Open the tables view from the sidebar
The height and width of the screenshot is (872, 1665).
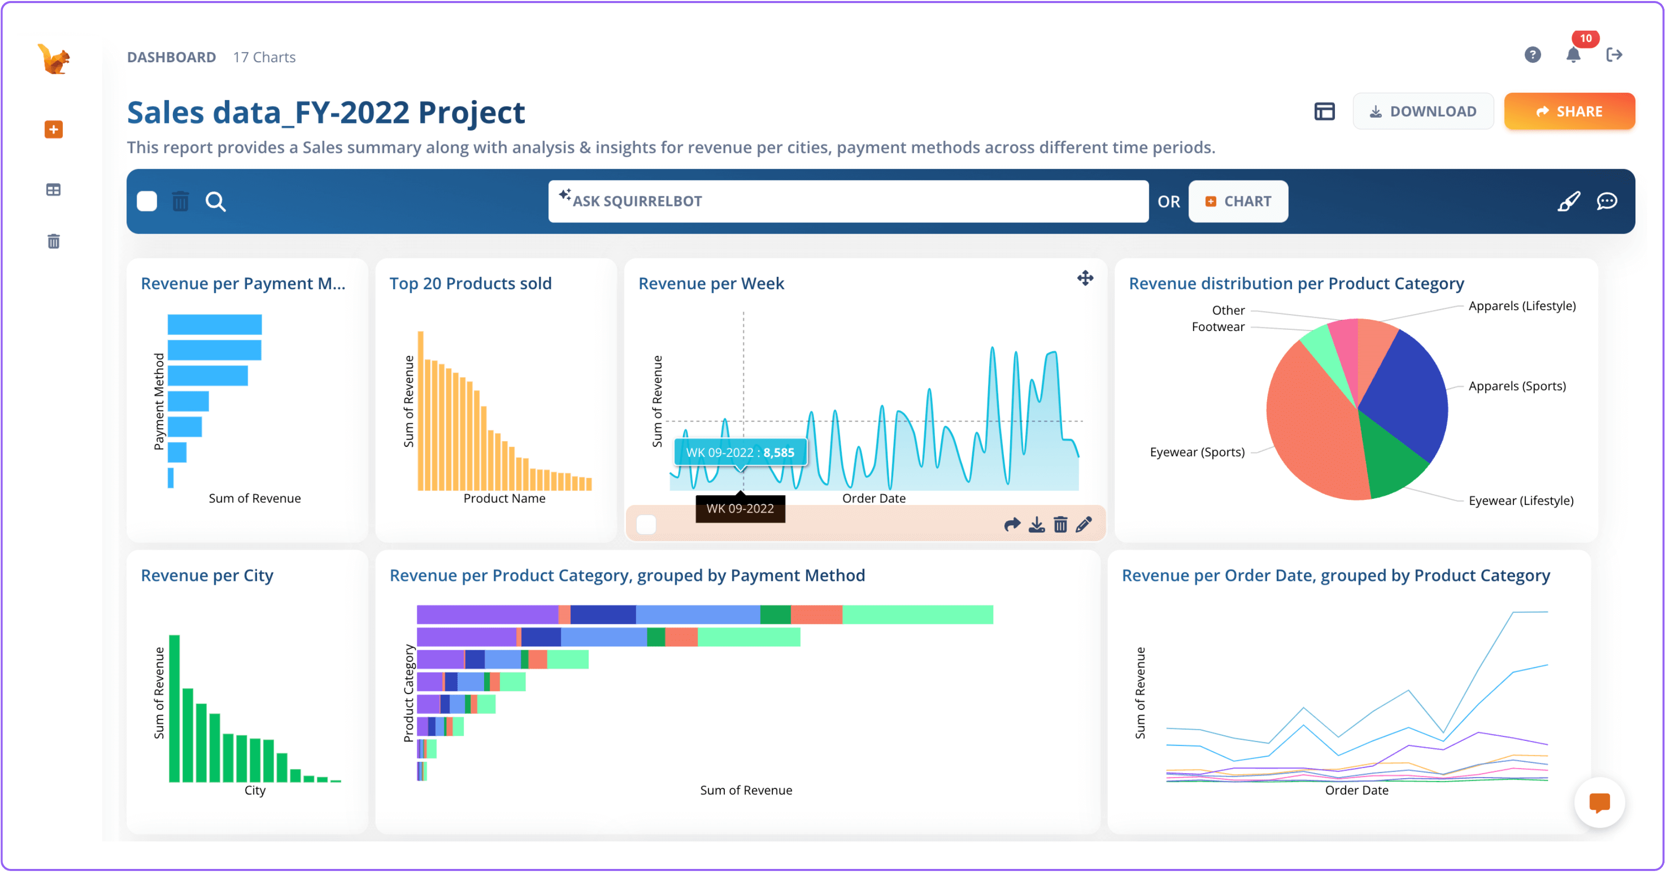click(53, 189)
